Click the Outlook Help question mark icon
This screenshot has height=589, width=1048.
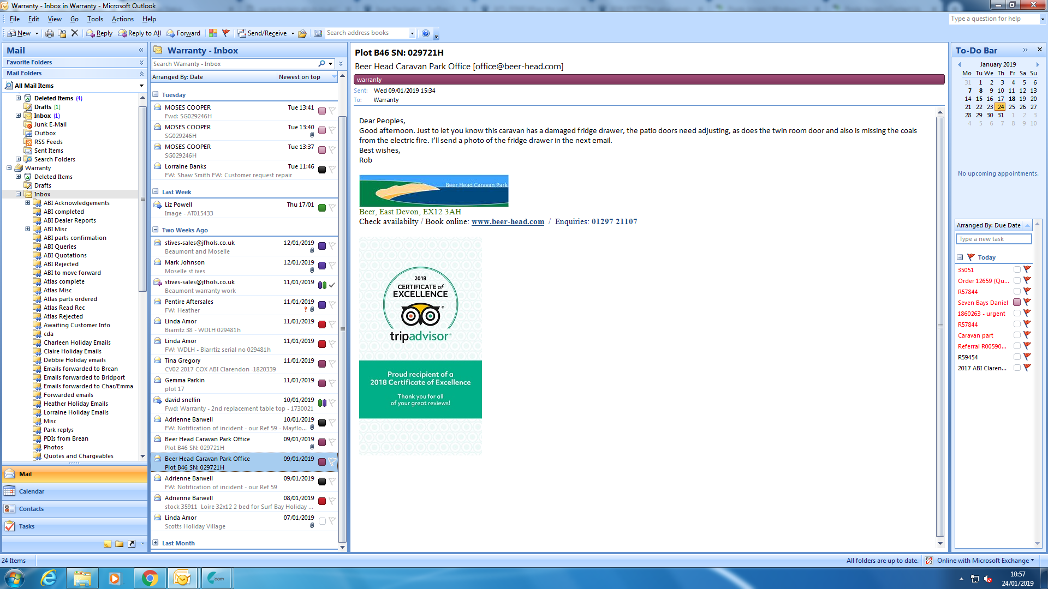(x=426, y=33)
